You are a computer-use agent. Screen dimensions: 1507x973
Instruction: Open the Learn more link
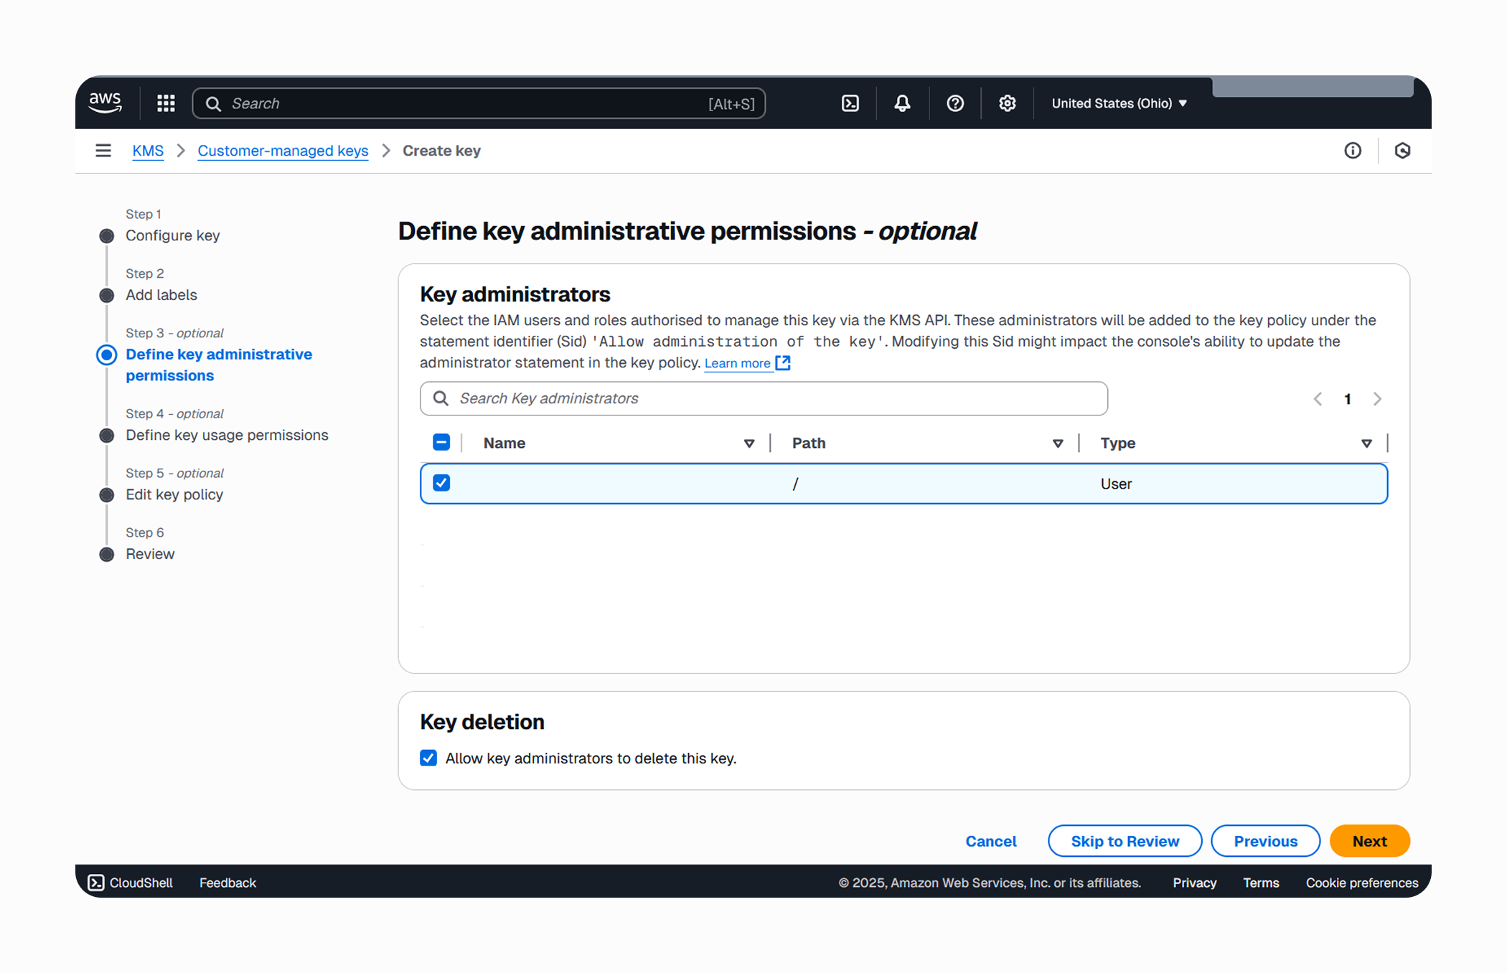737,363
